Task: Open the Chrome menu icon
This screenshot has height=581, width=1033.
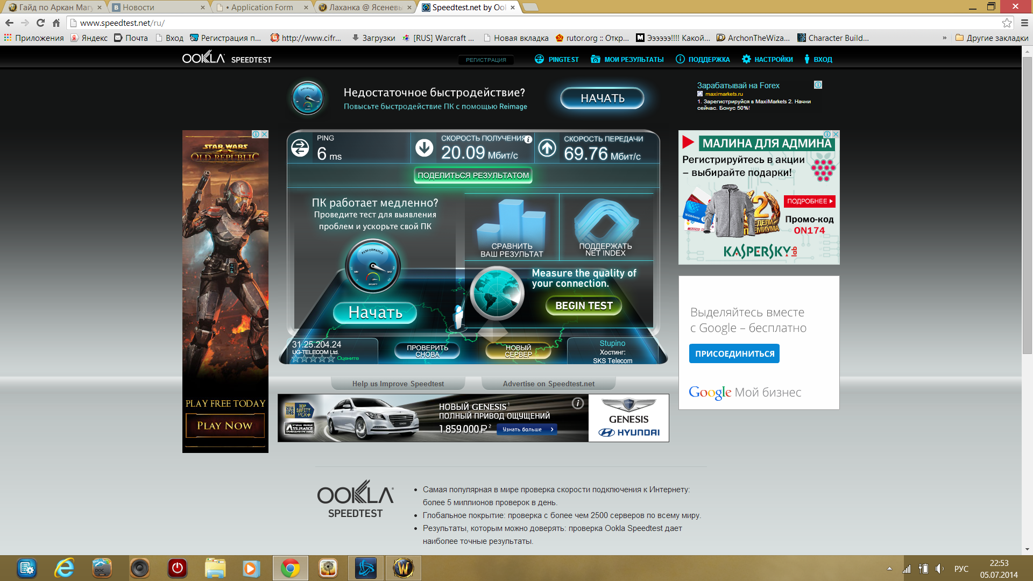Action: tap(1024, 23)
